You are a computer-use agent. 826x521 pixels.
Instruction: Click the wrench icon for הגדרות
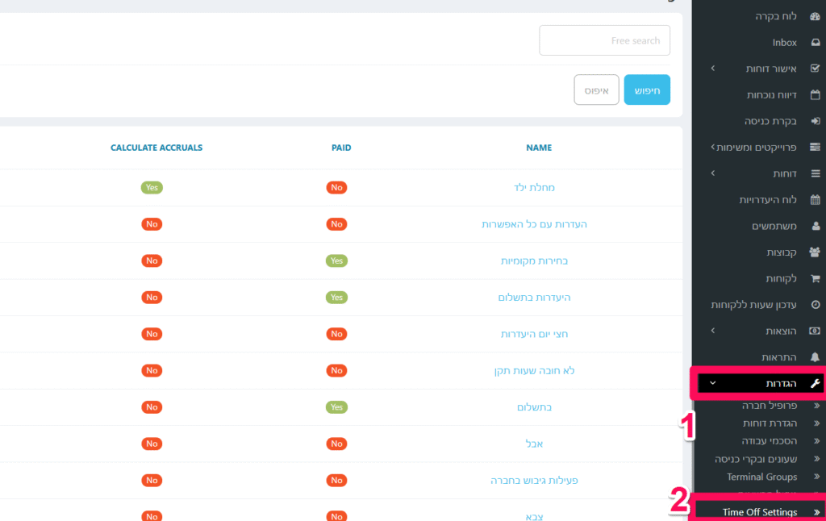(815, 384)
